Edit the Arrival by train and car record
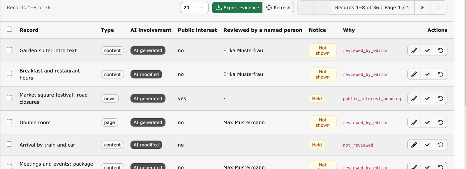Viewport: 466px width, 169px height. 414,145
